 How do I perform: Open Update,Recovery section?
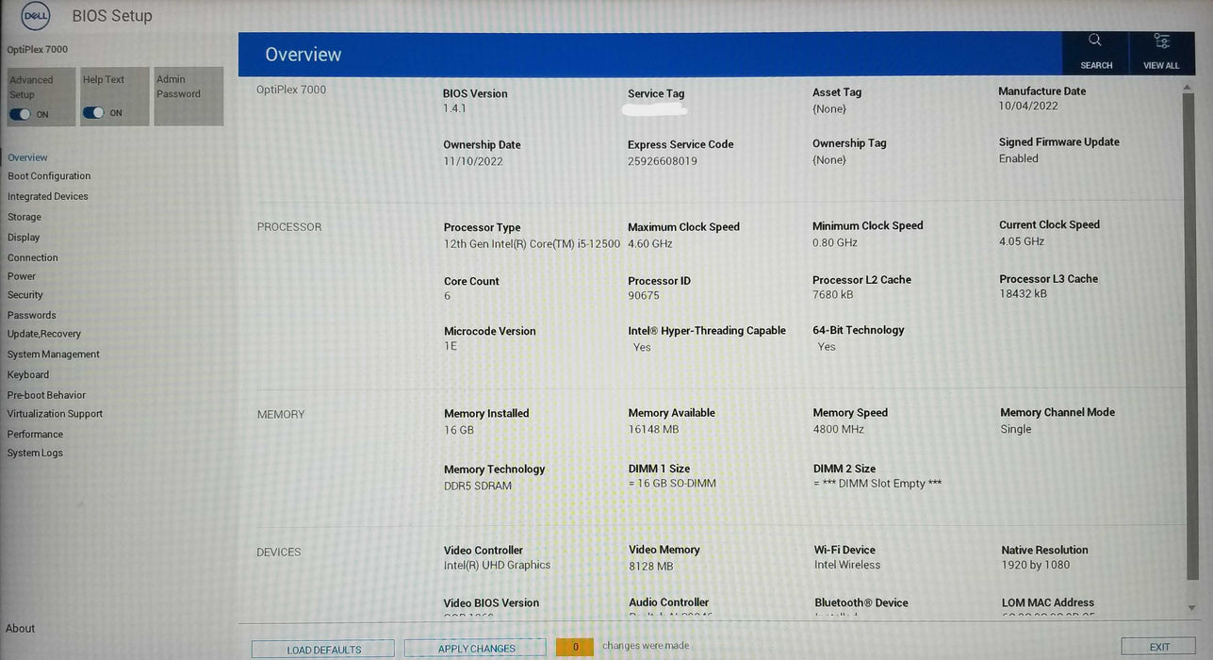point(44,334)
